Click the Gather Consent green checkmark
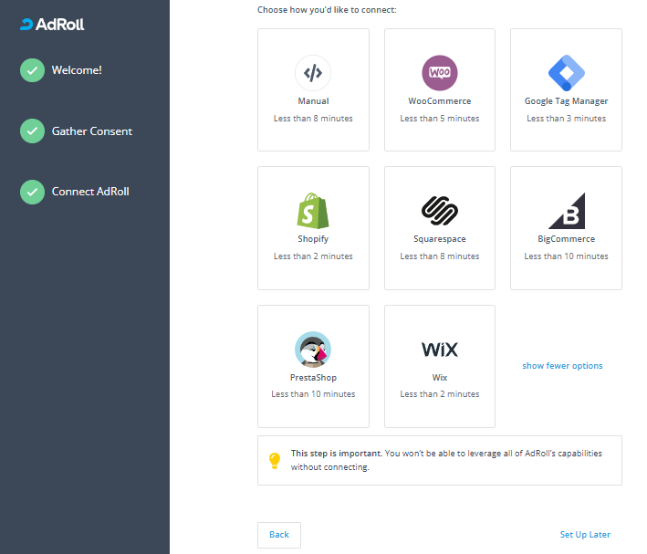 click(x=32, y=131)
